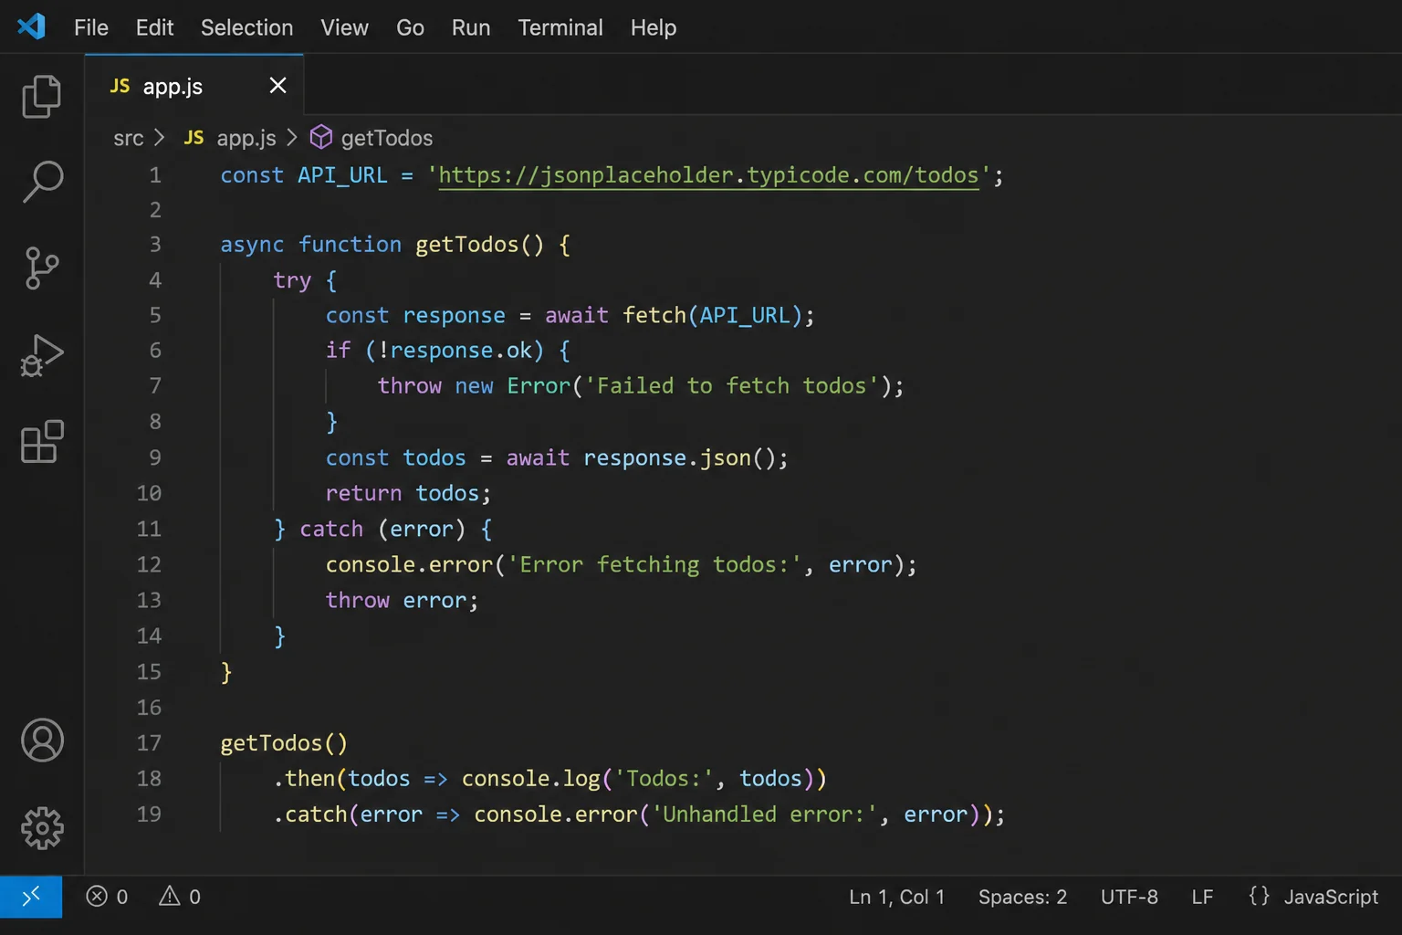Viewport: 1402px width, 935px height.
Task: Open Source Control view icon
Action: pyautogui.click(x=42, y=268)
